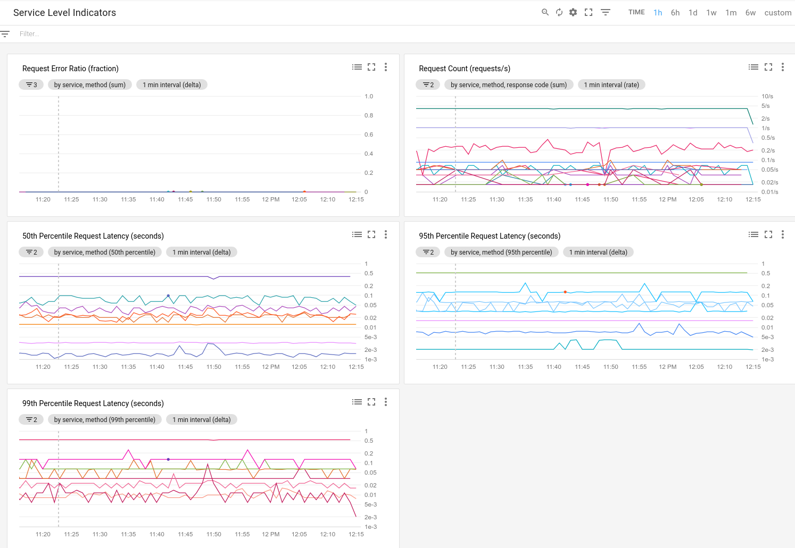Click the orange data point on 95th Percentile chart

(x=565, y=292)
